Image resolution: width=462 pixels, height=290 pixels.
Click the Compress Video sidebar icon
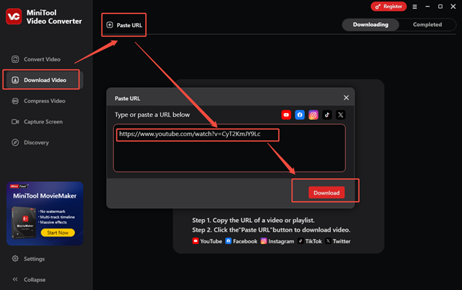click(x=15, y=101)
